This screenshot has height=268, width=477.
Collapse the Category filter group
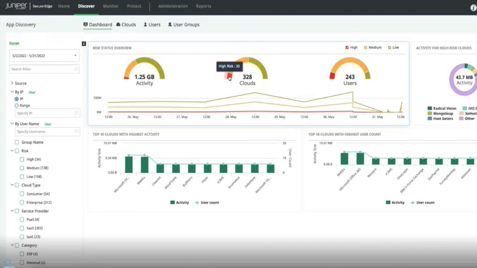(x=12, y=245)
